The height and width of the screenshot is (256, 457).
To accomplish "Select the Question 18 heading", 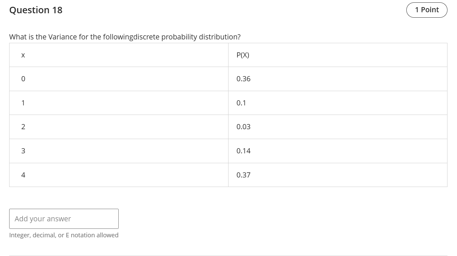I will coord(36,10).
